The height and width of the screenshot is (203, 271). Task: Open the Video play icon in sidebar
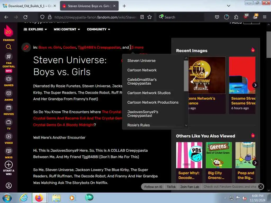[9, 136]
